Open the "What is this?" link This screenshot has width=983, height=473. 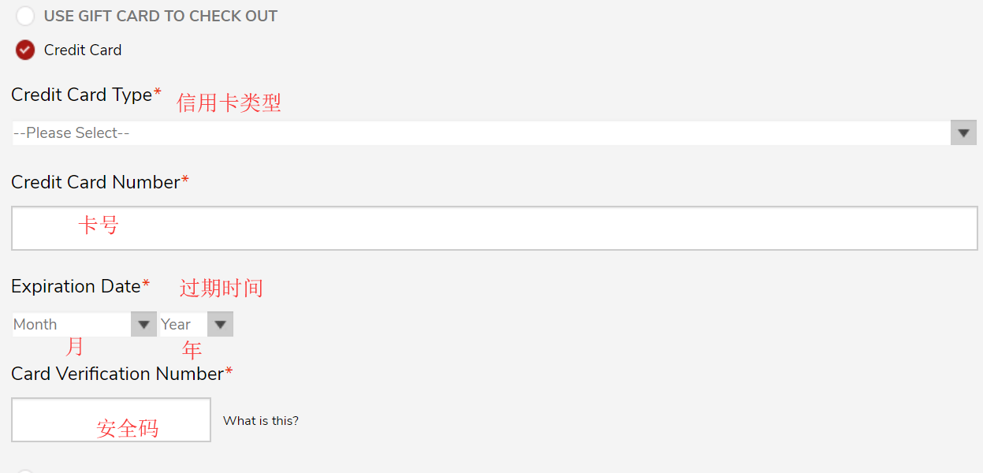coord(261,421)
